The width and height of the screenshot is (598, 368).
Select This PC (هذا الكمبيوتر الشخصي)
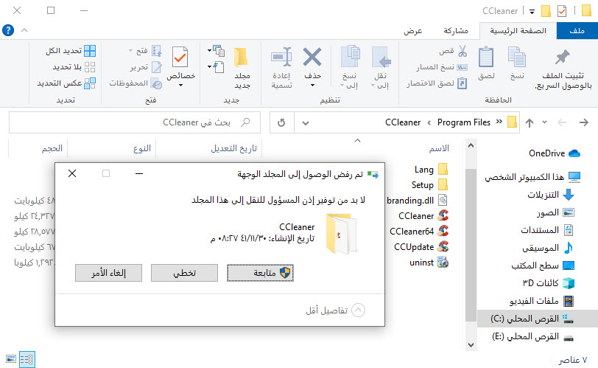[x=532, y=177]
